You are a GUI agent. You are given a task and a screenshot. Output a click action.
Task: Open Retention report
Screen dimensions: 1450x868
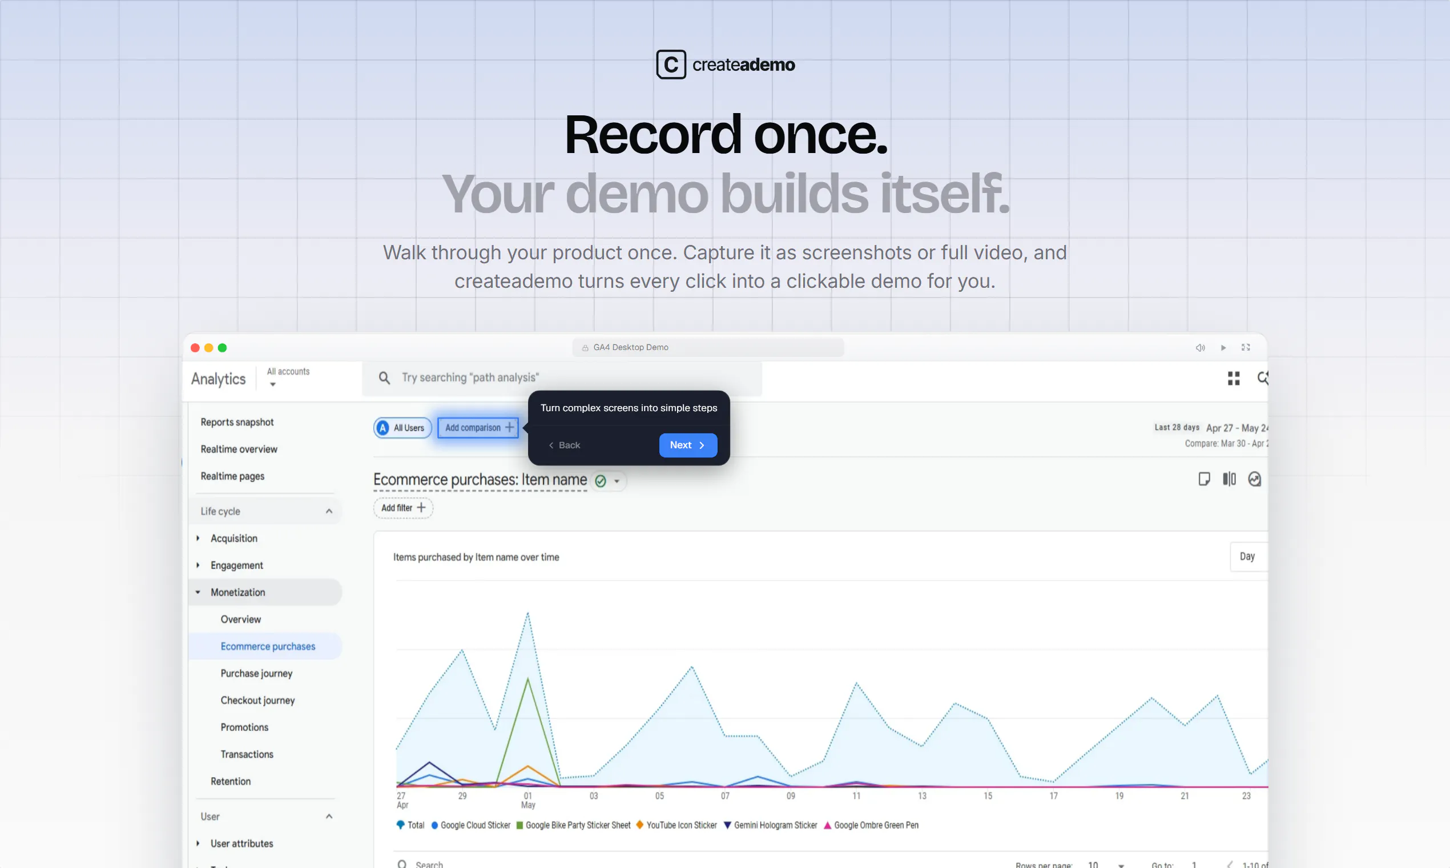(x=231, y=781)
